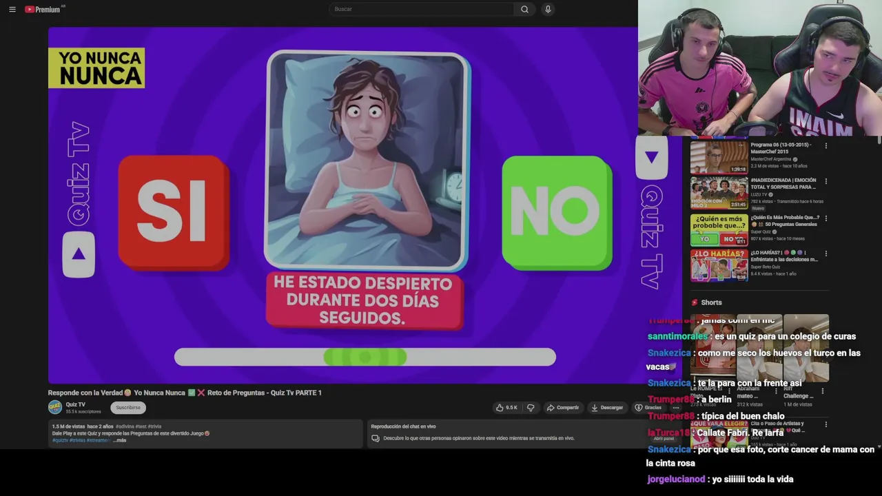Click the live chat replay icon
The image size is (882, 496).
point(376,438)
